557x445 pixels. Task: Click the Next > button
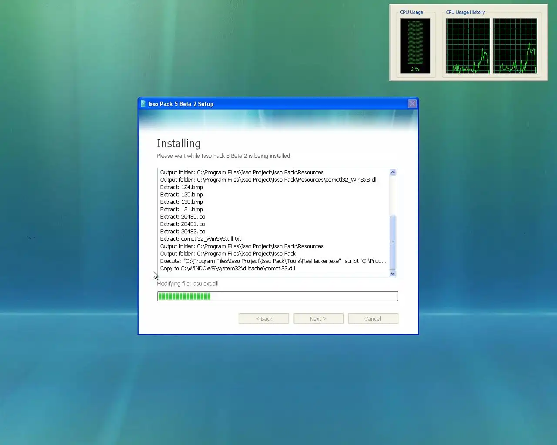pos(319,319)
